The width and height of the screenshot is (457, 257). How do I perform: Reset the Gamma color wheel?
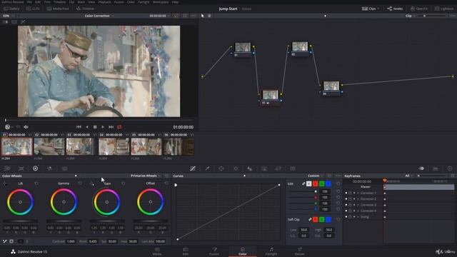click(x=80, y=183)
